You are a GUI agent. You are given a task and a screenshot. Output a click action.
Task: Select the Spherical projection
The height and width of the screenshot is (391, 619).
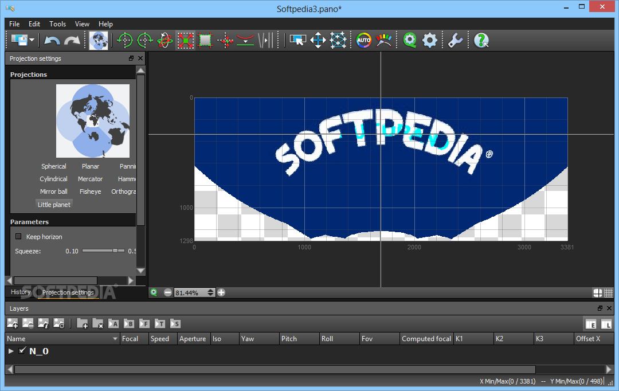54,166
